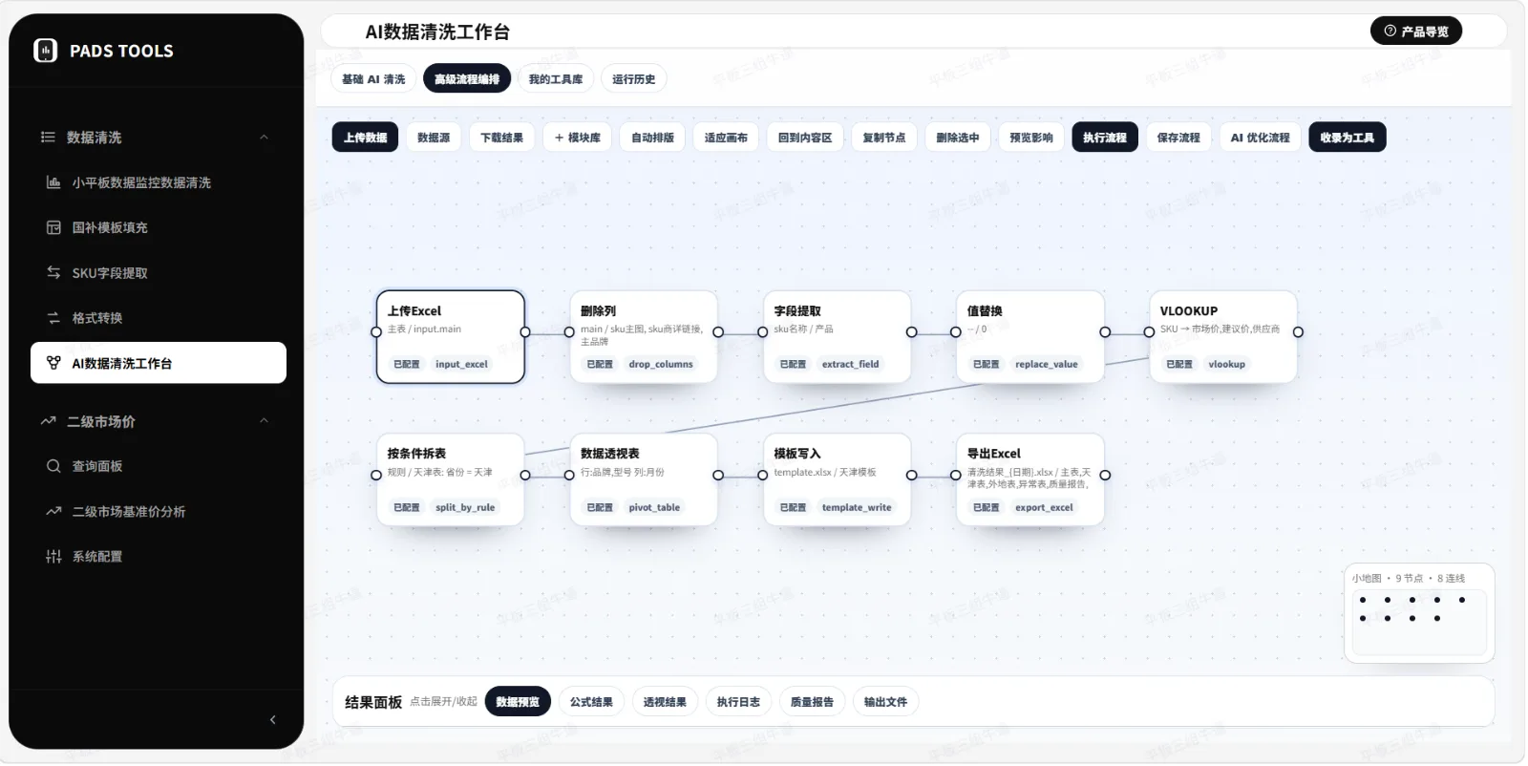Image resolution: width=1528 pixels, height=766 pixels.
Task: Open 产品导览 guide button
Action: point(1416,32)
